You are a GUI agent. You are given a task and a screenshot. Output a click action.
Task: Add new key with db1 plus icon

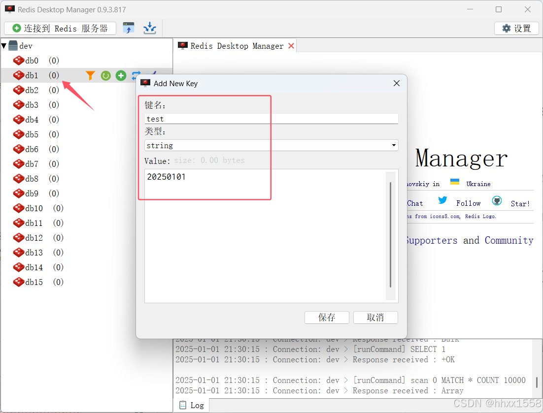121,75
